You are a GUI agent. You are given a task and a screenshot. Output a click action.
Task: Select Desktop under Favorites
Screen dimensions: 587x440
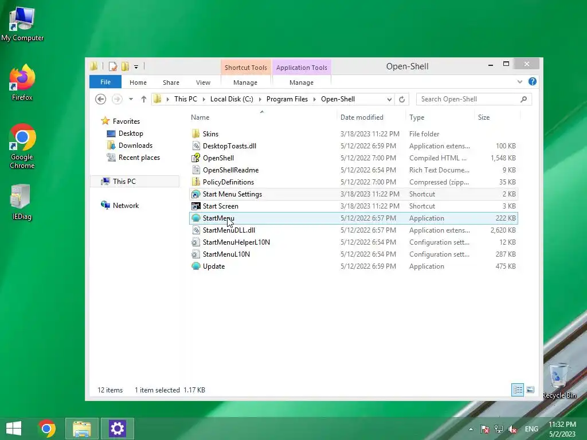131,133
